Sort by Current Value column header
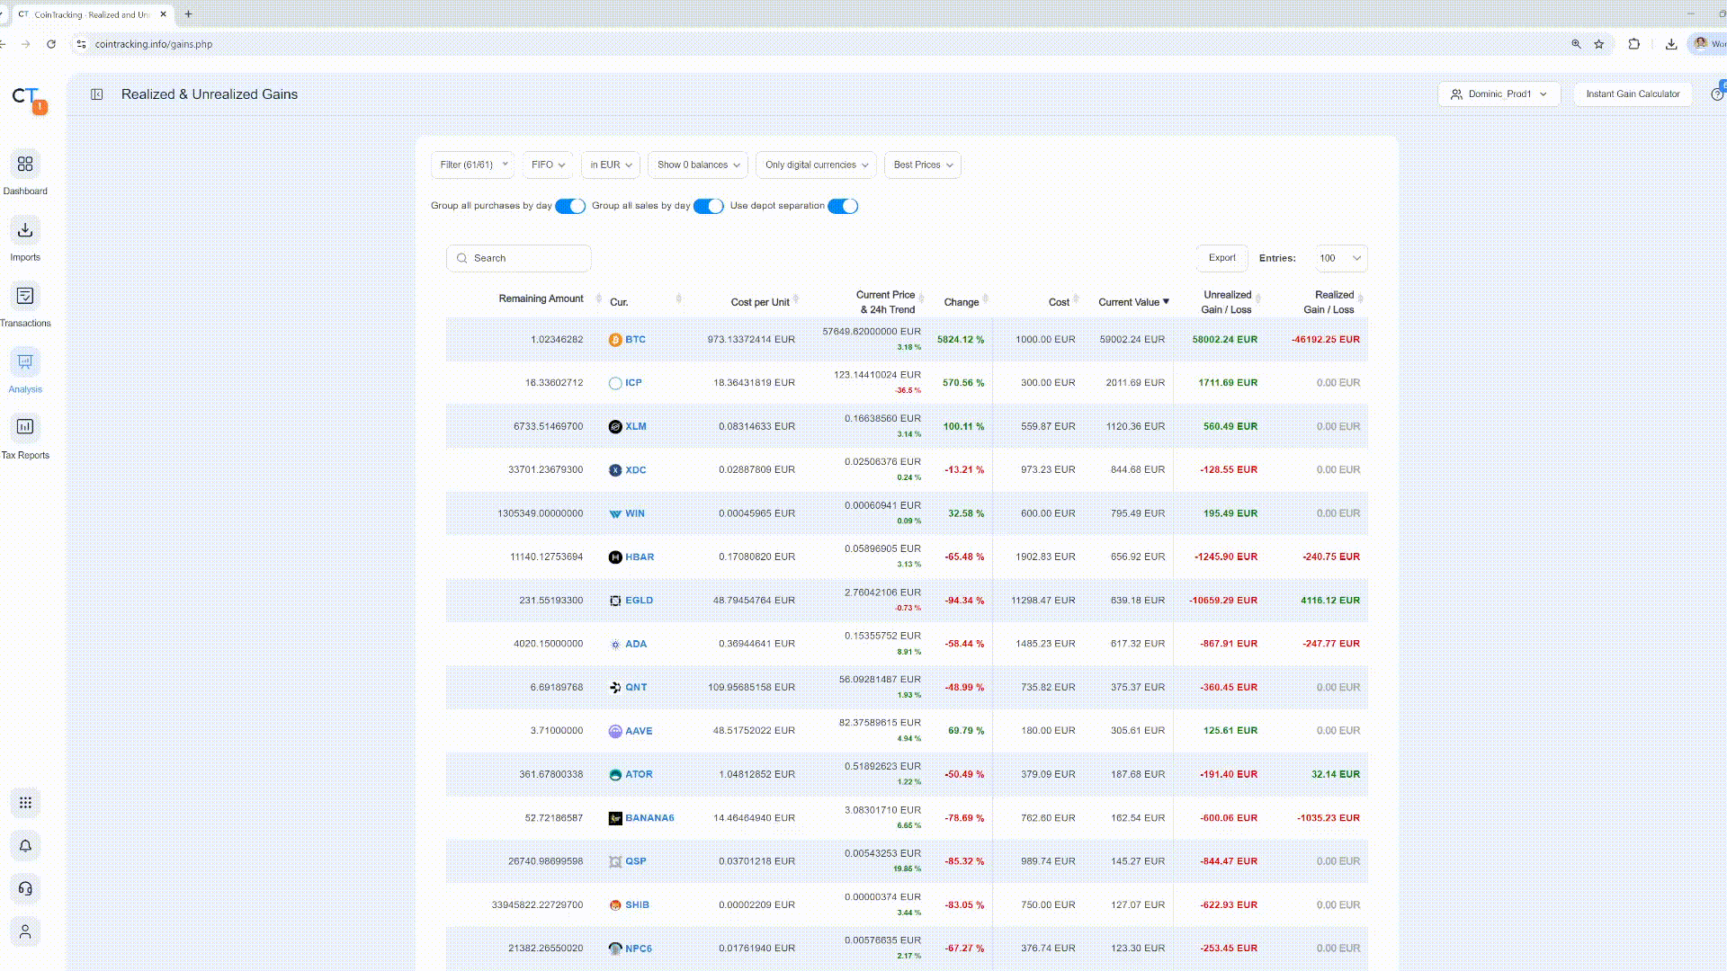The height and width of the screenshot is (971, 1727). (1133, 302)
